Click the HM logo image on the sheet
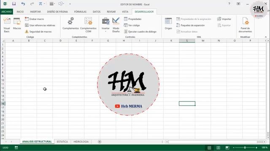 pyautogui.click(x=128, y=85)
